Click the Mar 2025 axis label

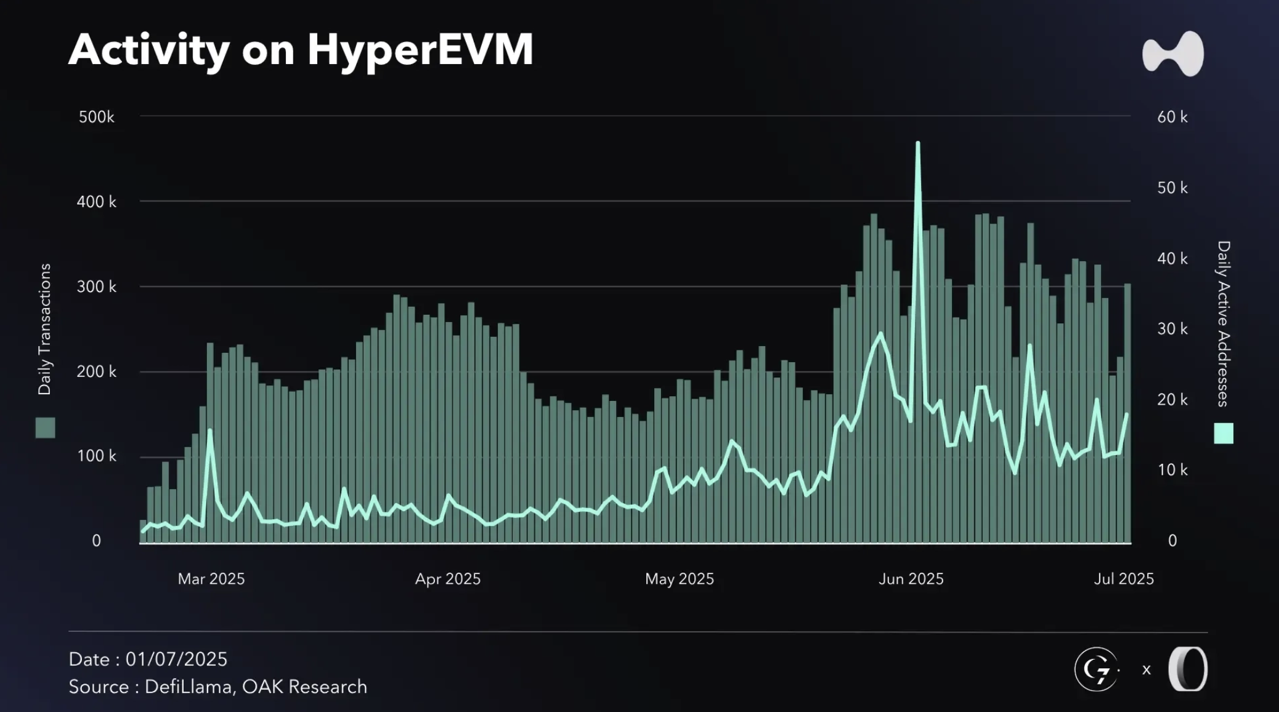pos(211,579)
